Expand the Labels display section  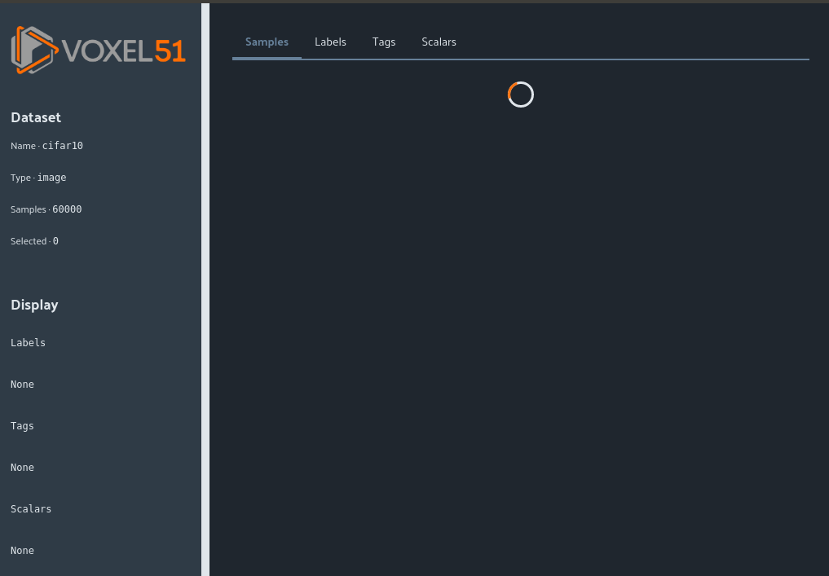[28, 342]
